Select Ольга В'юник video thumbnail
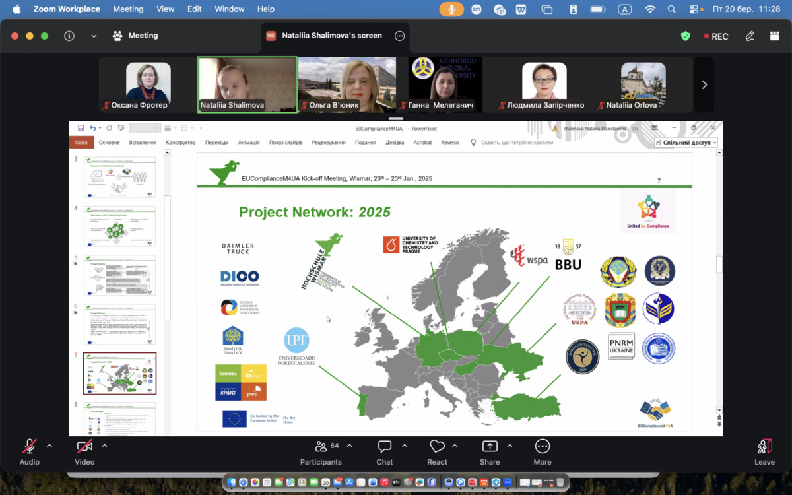This screenshot has height=495, width=792. 347,84
